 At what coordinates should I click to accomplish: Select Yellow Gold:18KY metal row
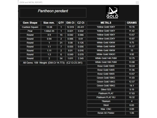click(x=113, y=35)
